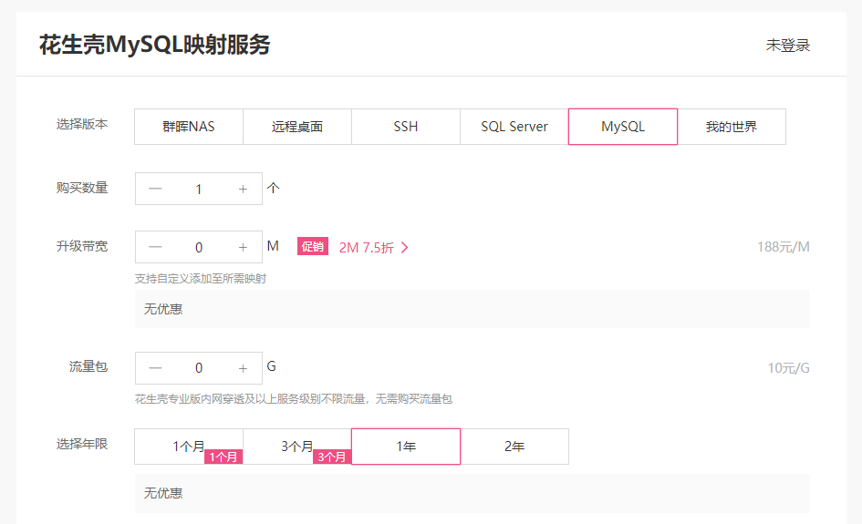The height and width of the screenshot is (524, 862).
Task: Click the 10元/G price text
Action: (x=788, y=368)
